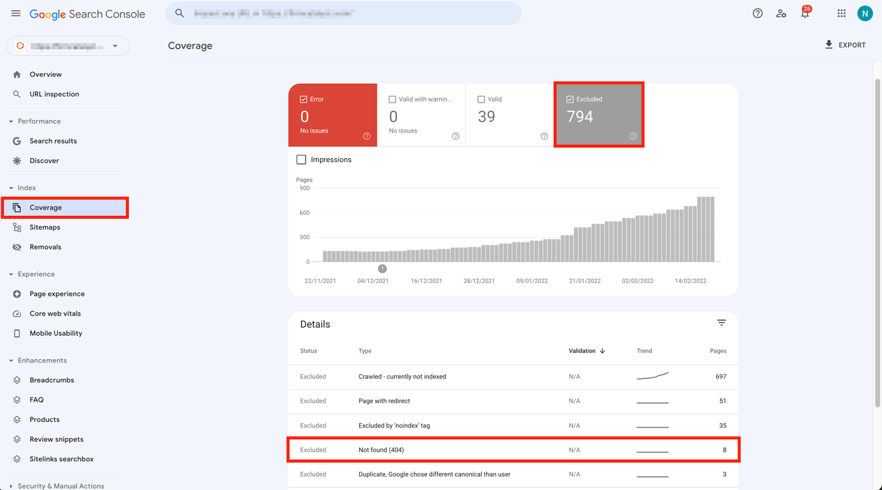This screenshot has width=882, height=490.
Task: Click the Status column header
Action: click(x=309, y=351)
